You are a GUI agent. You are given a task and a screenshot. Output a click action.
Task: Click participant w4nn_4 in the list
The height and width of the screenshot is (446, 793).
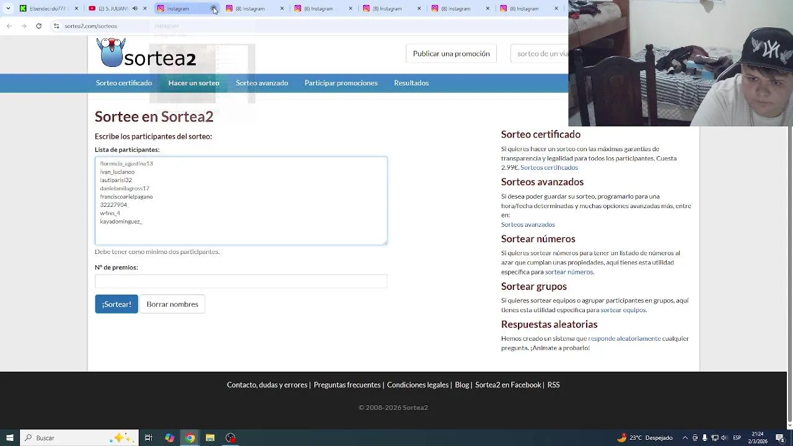tap(110, 213)
